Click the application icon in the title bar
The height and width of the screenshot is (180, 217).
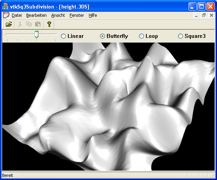pos(5,7)
